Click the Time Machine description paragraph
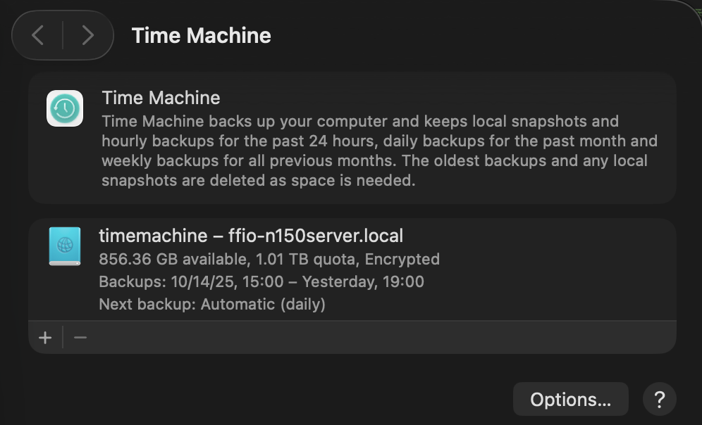This screenshot has width=702, height=425. (379, 151)
